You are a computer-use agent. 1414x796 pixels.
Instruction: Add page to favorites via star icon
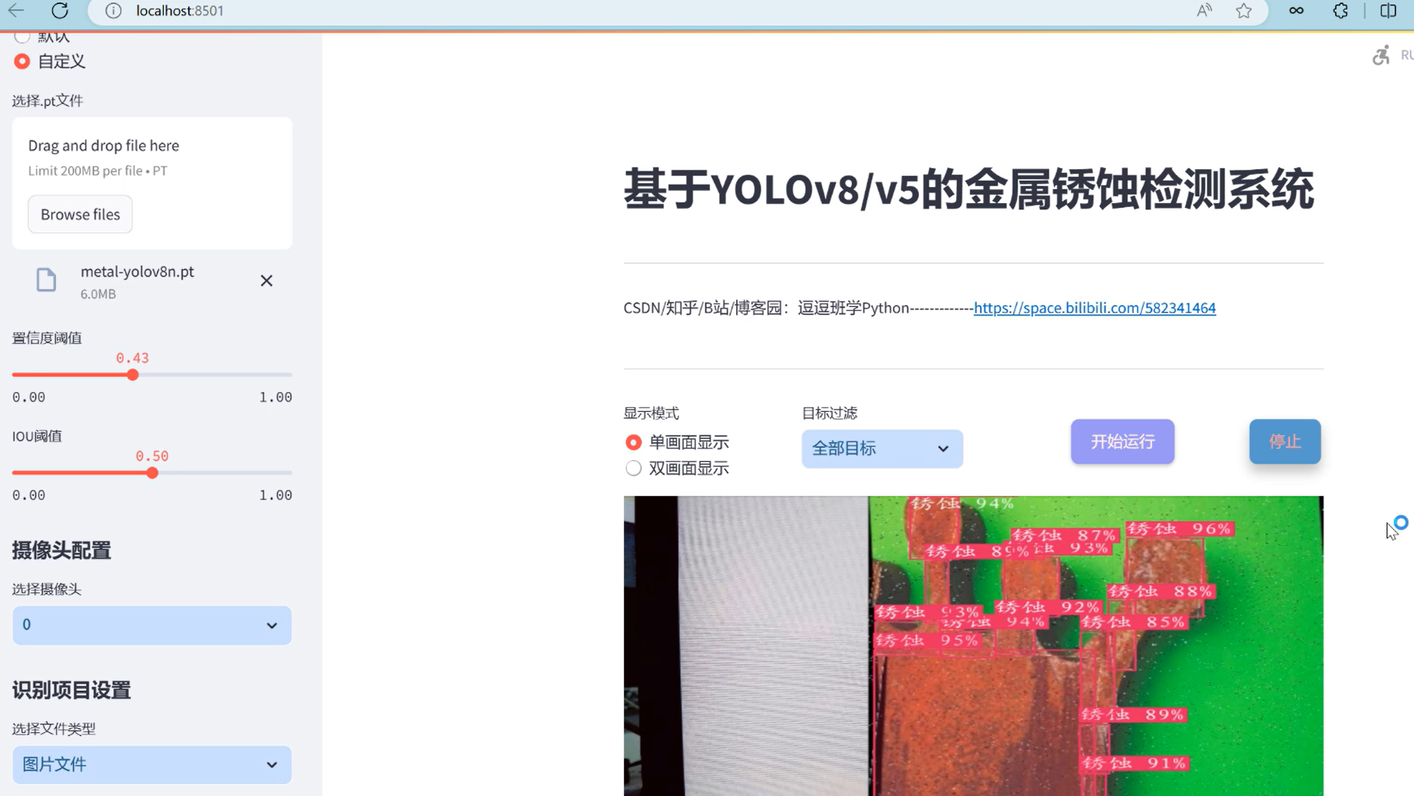click(1244, 11)
